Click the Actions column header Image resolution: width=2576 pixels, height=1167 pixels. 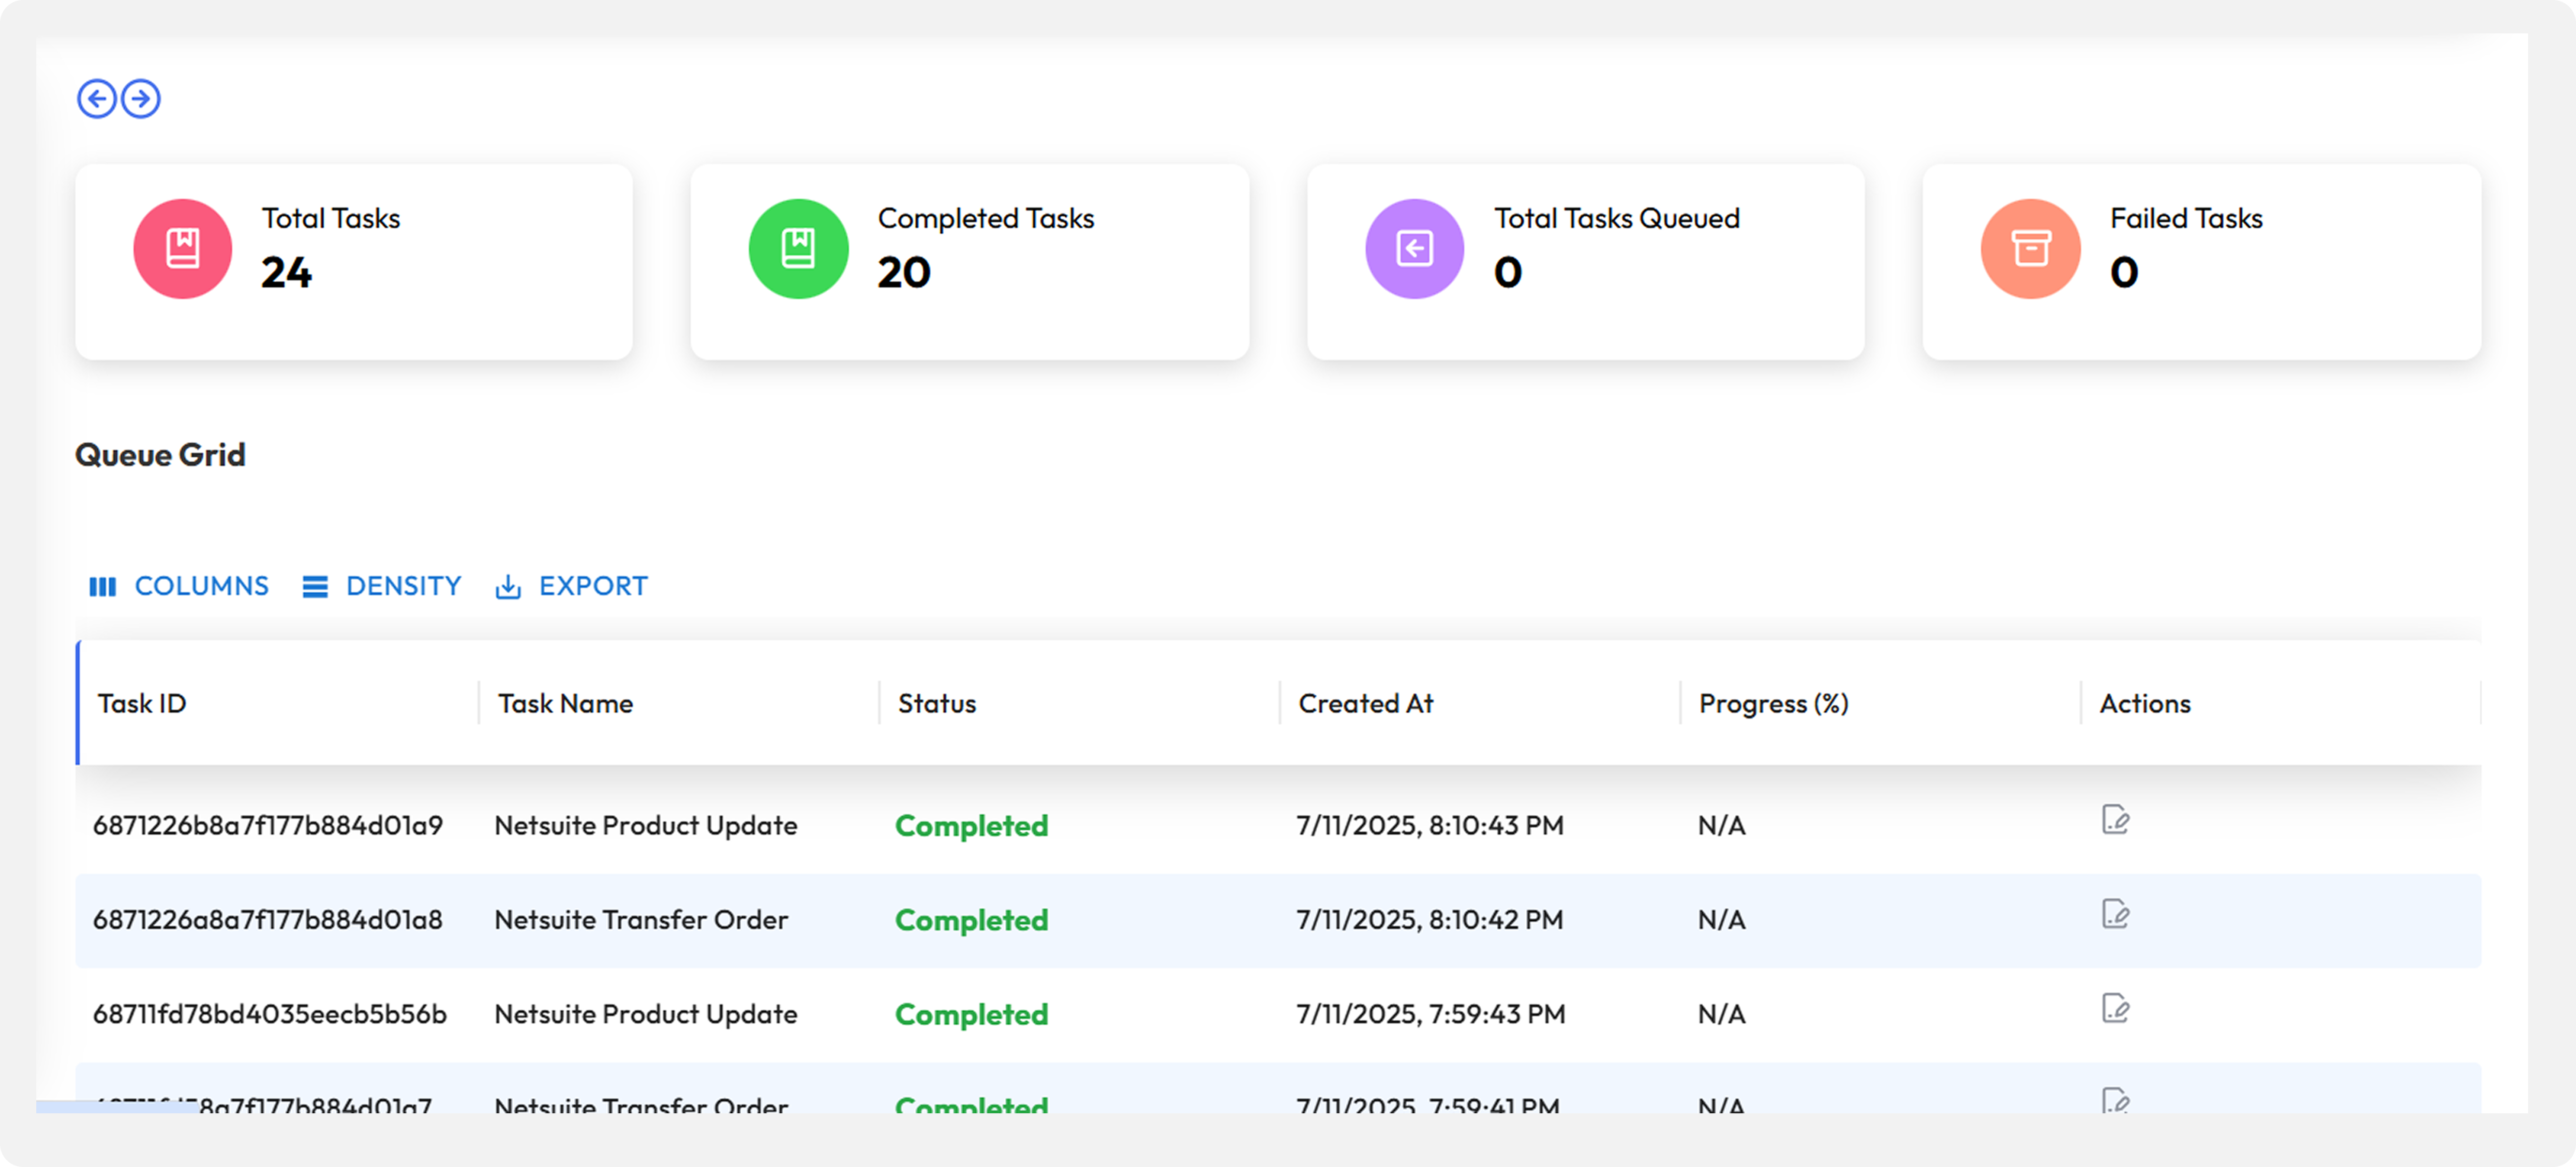tap(2145, 704)
